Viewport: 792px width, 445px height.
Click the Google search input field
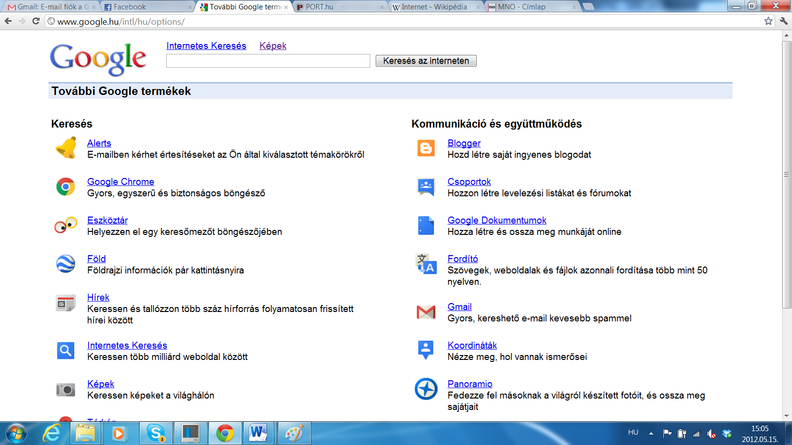click(x=268, y=61)
